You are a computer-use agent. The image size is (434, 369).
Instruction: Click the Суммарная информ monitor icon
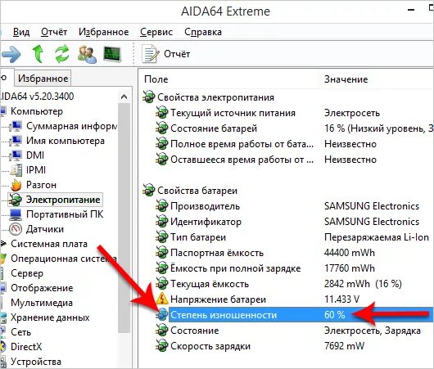16,127
